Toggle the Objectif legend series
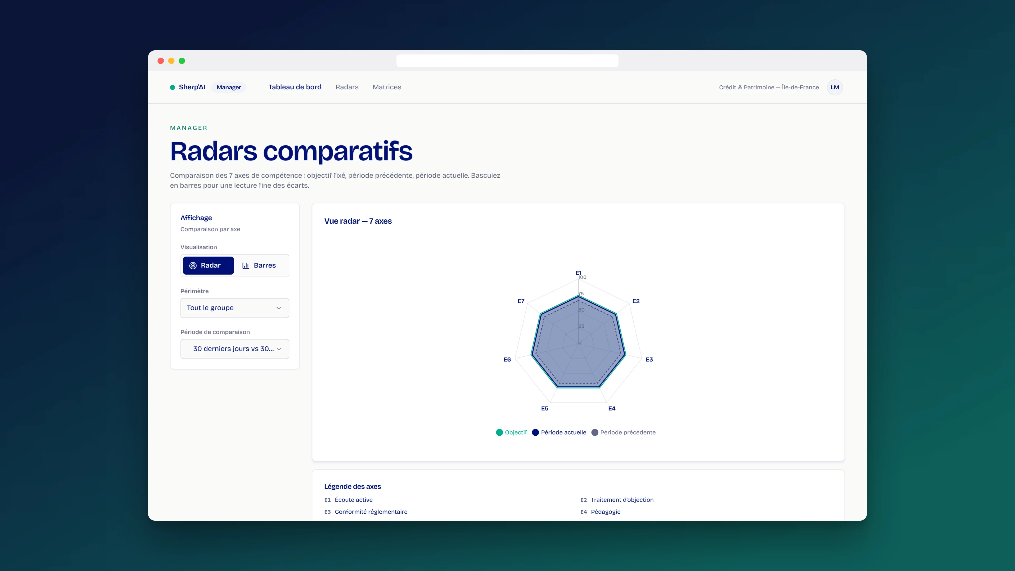The height and width of the screenshot is (571, 1015). click(x=511, y=432)
